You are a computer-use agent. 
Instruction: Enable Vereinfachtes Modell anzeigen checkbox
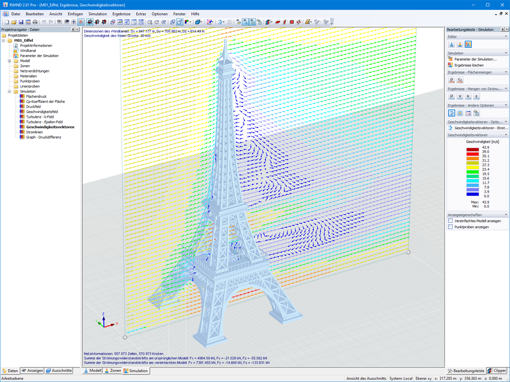(450, 220)
